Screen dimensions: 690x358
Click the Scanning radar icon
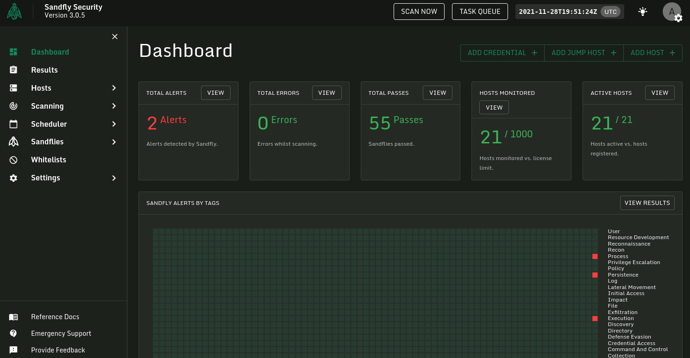pyautogui.click(x=13, y=106)
